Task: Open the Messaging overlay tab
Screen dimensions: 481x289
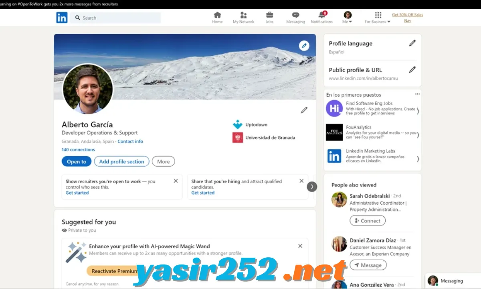Action: point(453,281)
